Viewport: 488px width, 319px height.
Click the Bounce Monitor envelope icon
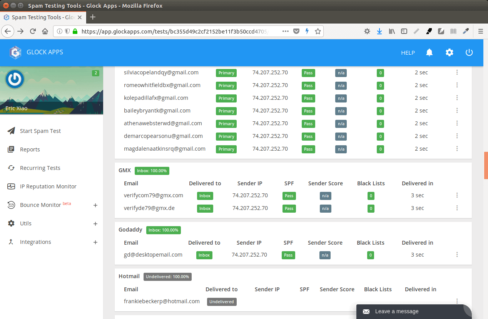[x=12, y=205]
